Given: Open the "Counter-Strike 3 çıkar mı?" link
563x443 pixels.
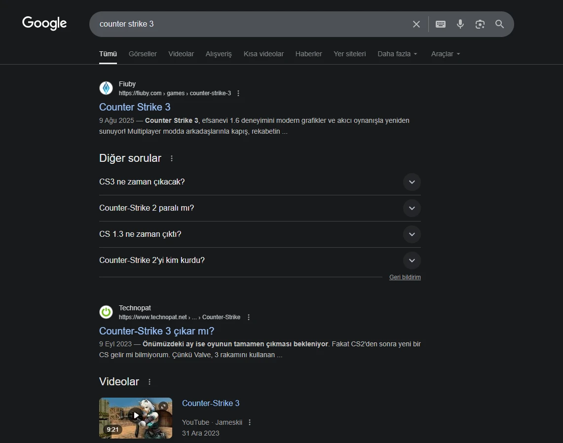Looking at the screenshot, I should [156, 331].
